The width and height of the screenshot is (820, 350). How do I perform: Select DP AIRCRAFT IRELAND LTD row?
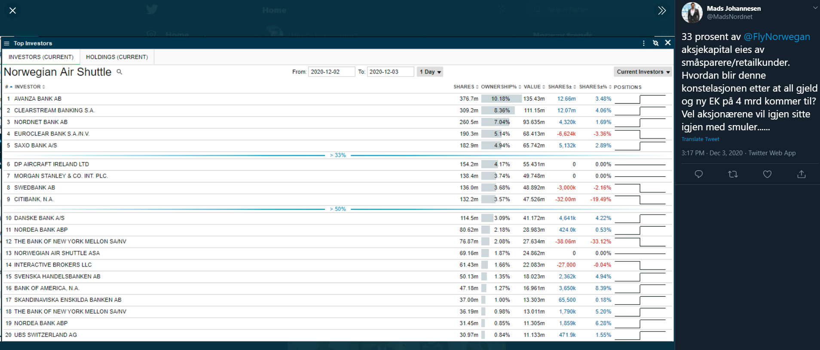tap(337, 164)
